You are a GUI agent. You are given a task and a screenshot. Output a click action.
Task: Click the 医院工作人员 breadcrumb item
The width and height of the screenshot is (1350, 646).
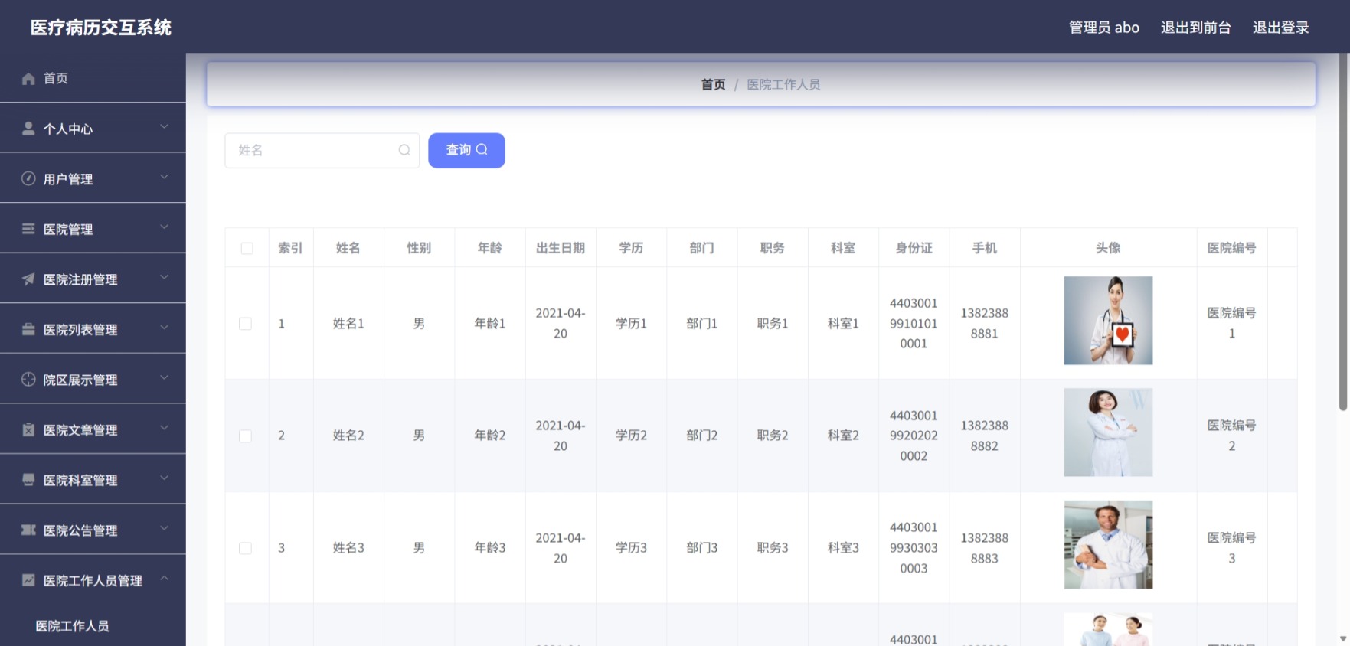pos(783,84)
